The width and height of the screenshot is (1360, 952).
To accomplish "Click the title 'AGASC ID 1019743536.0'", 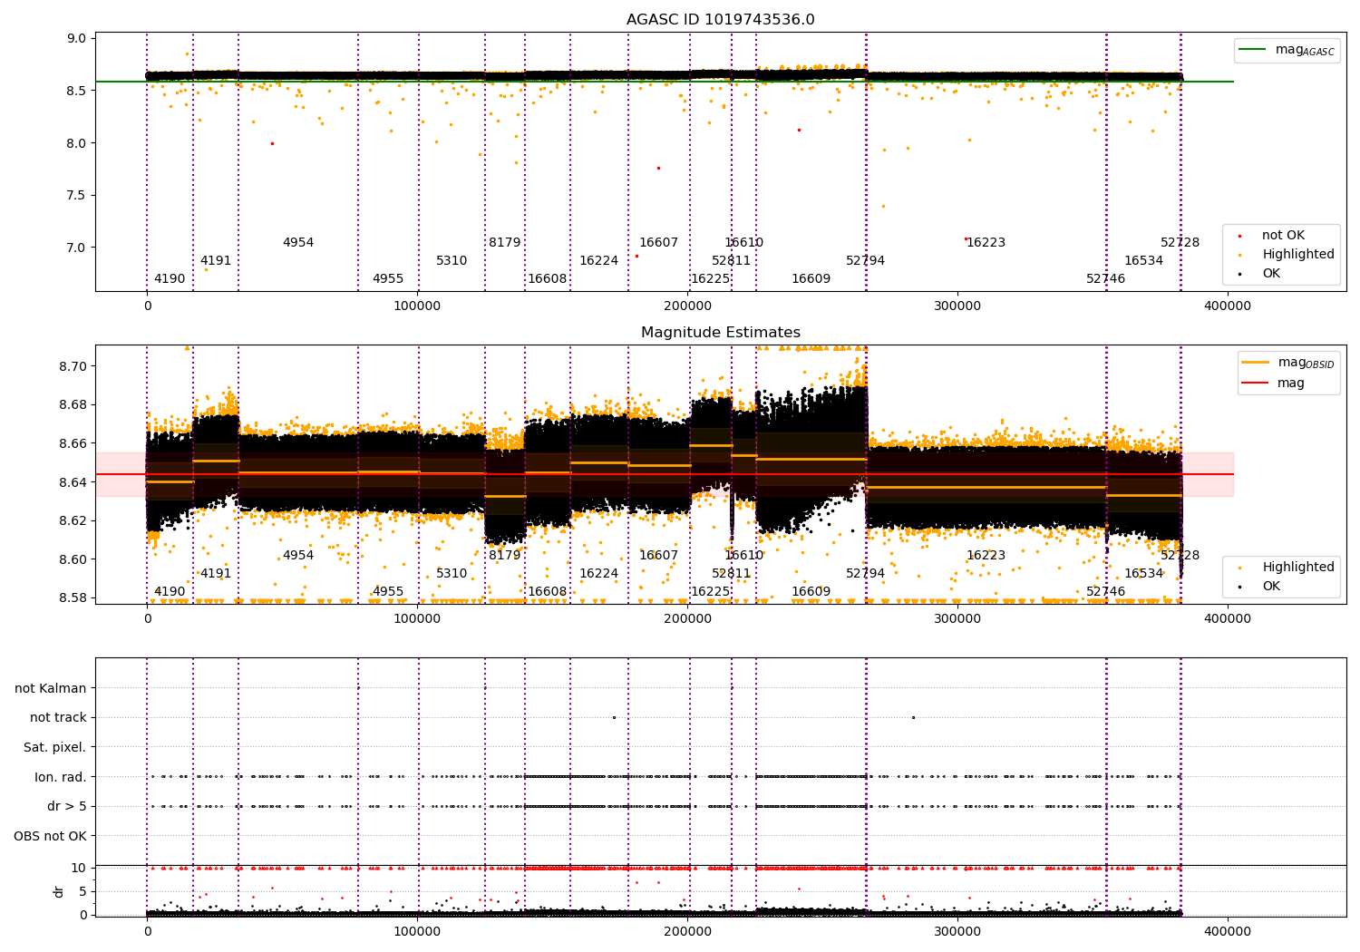I will pyautogui.click(x=721, y=20).
